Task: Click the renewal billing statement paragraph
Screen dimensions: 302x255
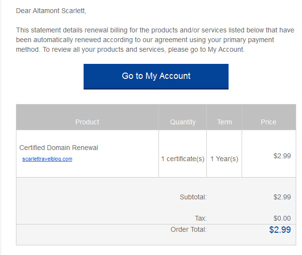Action: pyautogui.click(x=155, y=40)
